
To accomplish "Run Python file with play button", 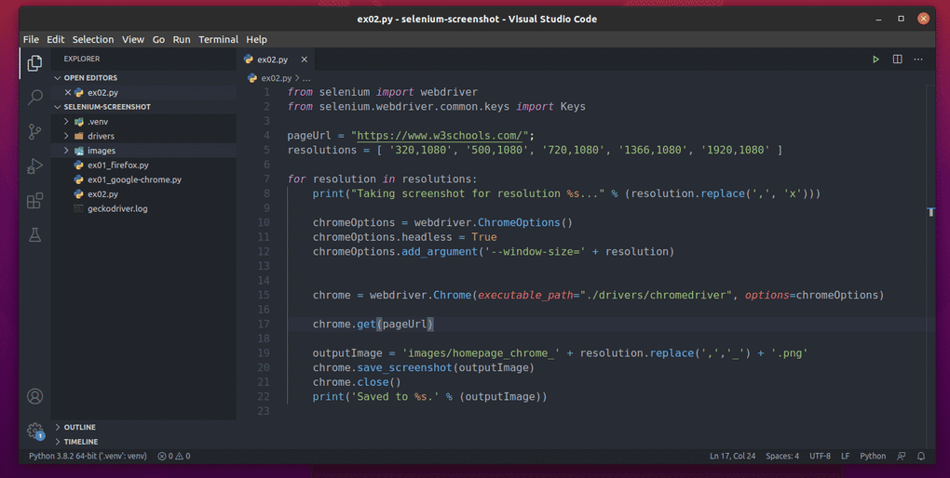I will [875, 60].
